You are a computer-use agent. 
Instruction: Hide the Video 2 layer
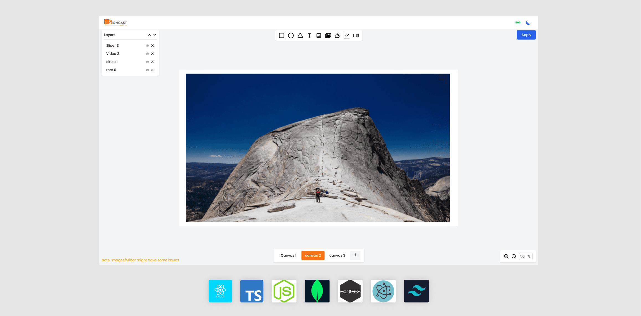pyautogui.click(x=147, y=54)
